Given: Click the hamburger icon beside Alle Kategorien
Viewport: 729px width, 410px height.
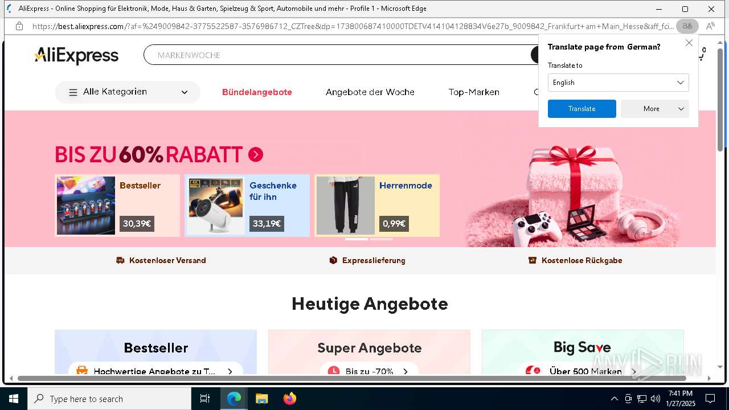Looking at the screenshot, I should 73,92.
